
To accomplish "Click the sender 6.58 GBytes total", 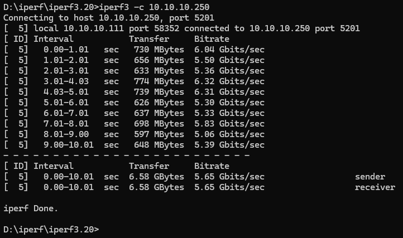I will click(x=156, y=177).
